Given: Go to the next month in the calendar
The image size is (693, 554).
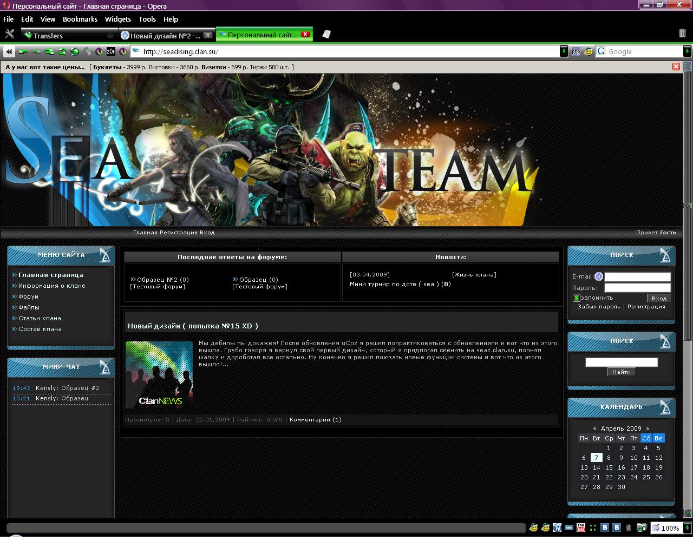Looking at the screenshot, I should (x=648, y=428).
